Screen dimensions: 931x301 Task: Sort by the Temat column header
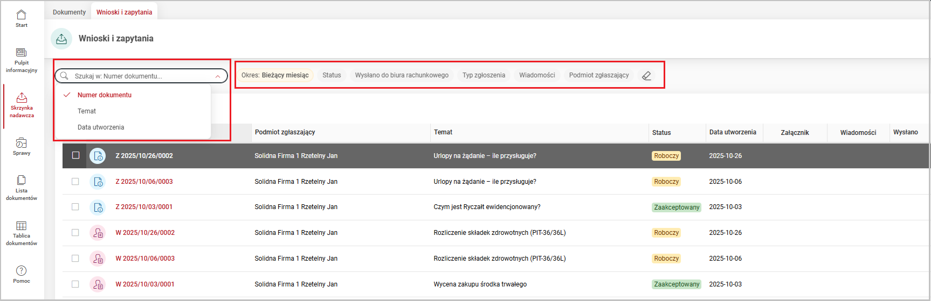tap(443, 132)
